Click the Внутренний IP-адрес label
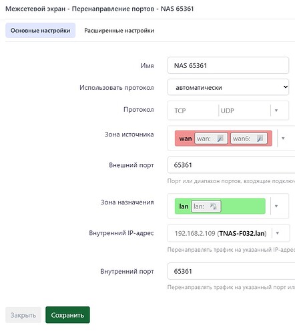The height and width of the screenshot is (333, 295). pyautogui.click(x=121, y=233)
